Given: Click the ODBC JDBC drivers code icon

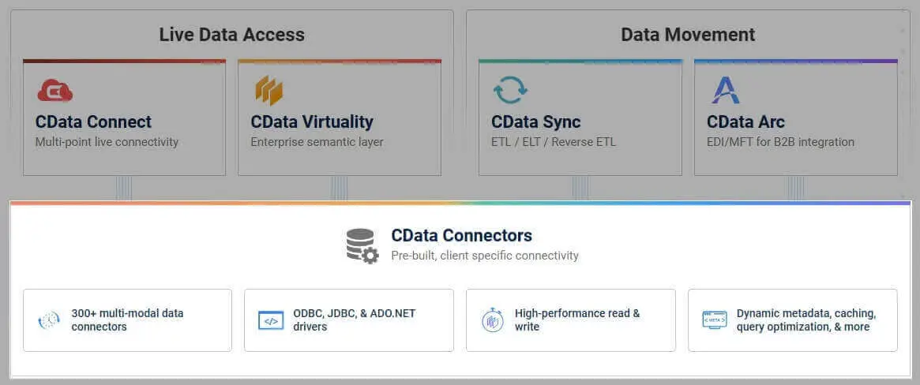Looking at the screenshot, I should tap(271, 320).
